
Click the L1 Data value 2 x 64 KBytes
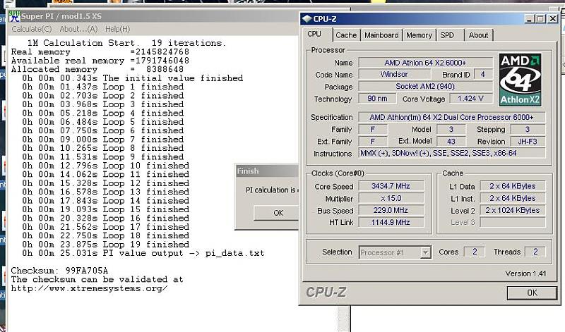pyautogui.click(x=513, y=186)
